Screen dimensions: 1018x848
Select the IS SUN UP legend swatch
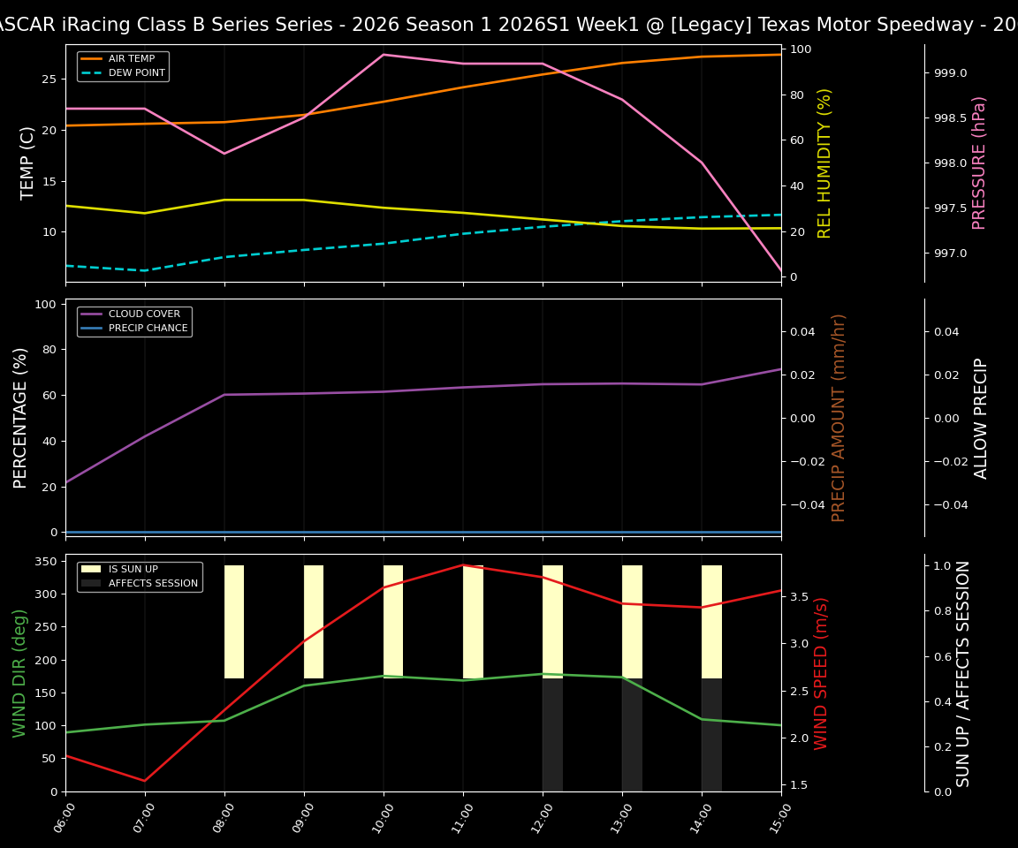pyautogui.click(x=93, y=570)
